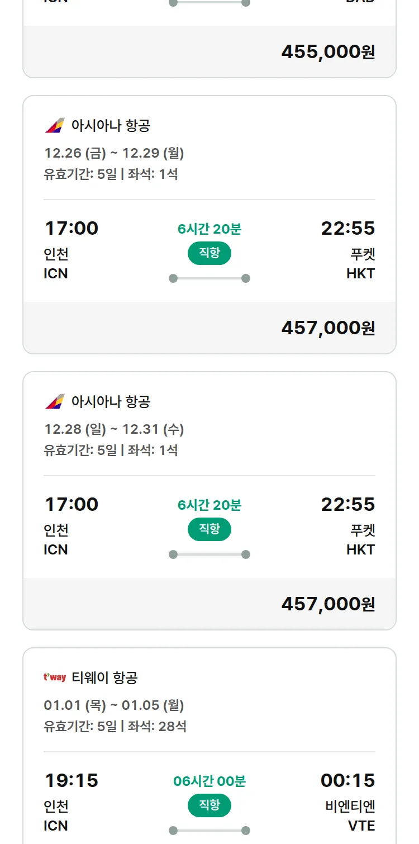Tap the 19:15 departure time
The width and height of the screenshot is (419, 844).
[71, 780]
